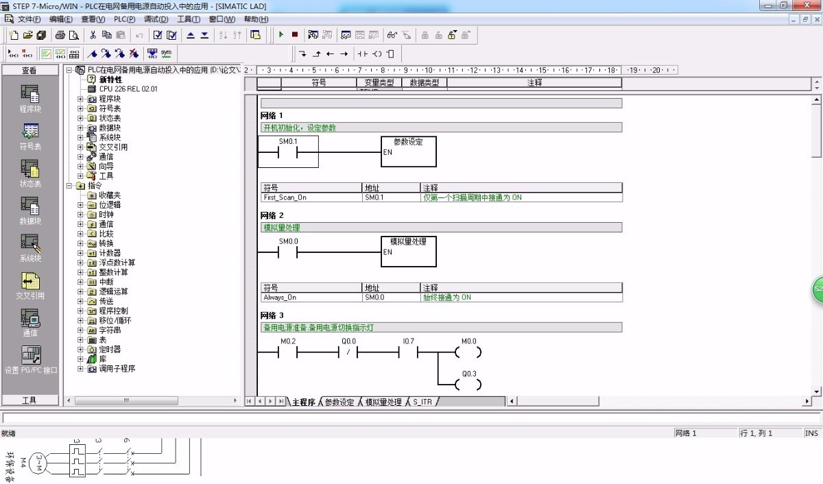Insert a box with LAD box icon
The image size is (823, 484).
coord(390,53)
